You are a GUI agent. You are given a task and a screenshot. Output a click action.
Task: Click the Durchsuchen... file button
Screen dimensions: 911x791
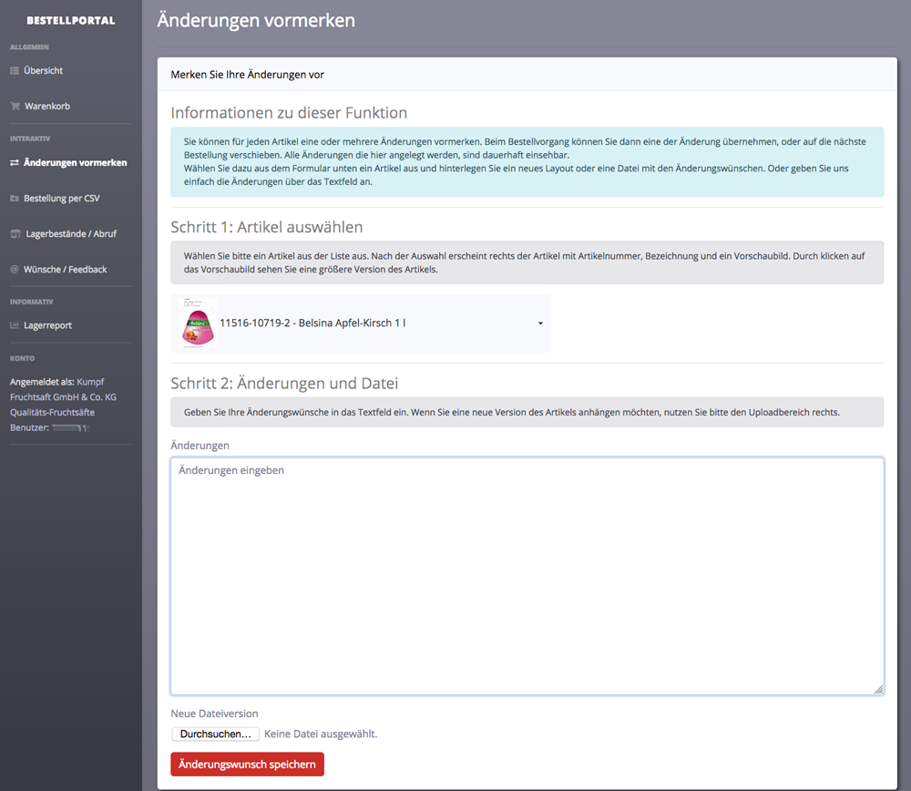(x=216, y=734)
